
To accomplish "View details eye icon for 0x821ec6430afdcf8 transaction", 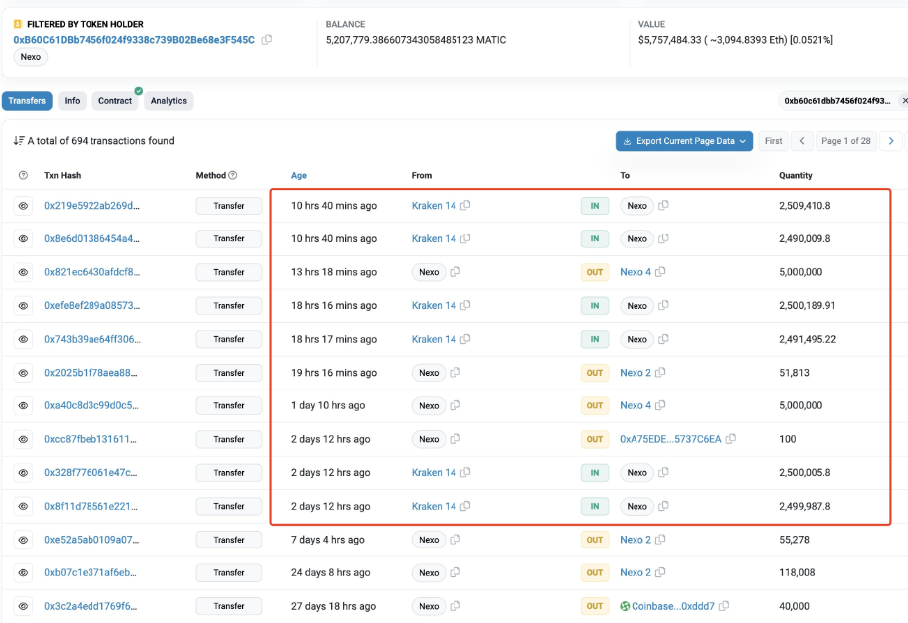I will click(23, 272).
